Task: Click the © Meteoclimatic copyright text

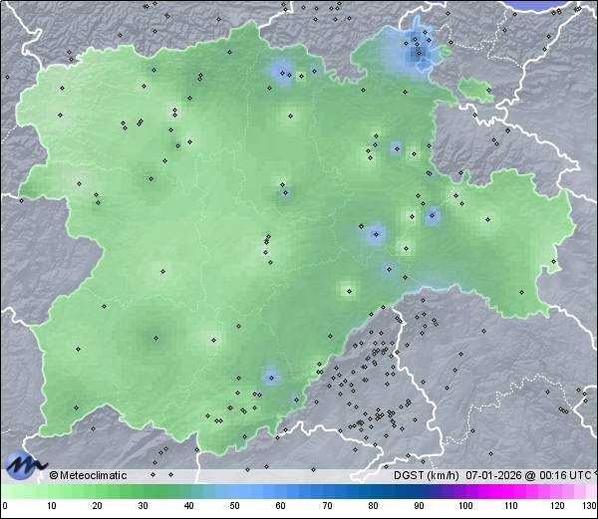Action: click(88, 475)
